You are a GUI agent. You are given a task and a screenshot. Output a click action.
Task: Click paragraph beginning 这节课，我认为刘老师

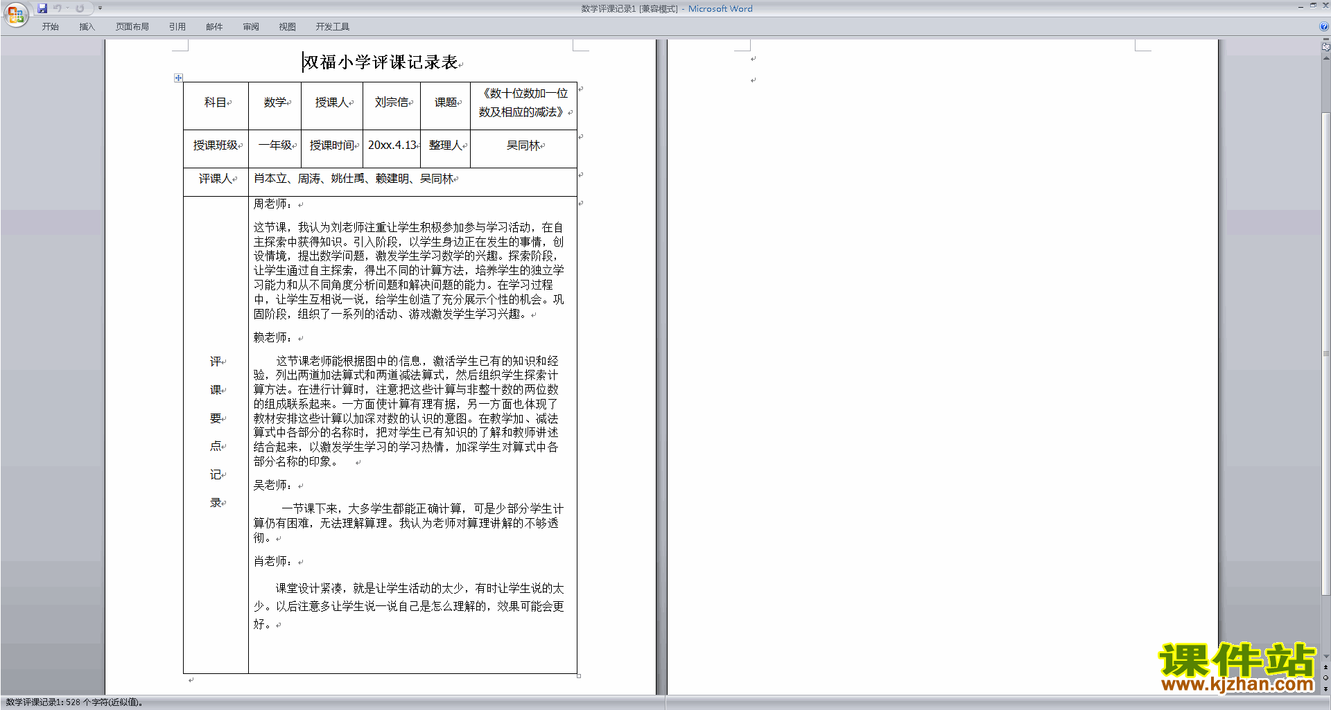click(409, 271)
